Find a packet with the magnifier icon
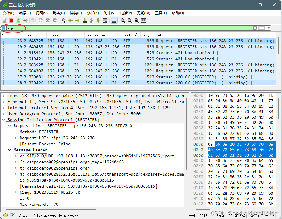Viewport: 282px width, 219px height. (x=63, y=21)
